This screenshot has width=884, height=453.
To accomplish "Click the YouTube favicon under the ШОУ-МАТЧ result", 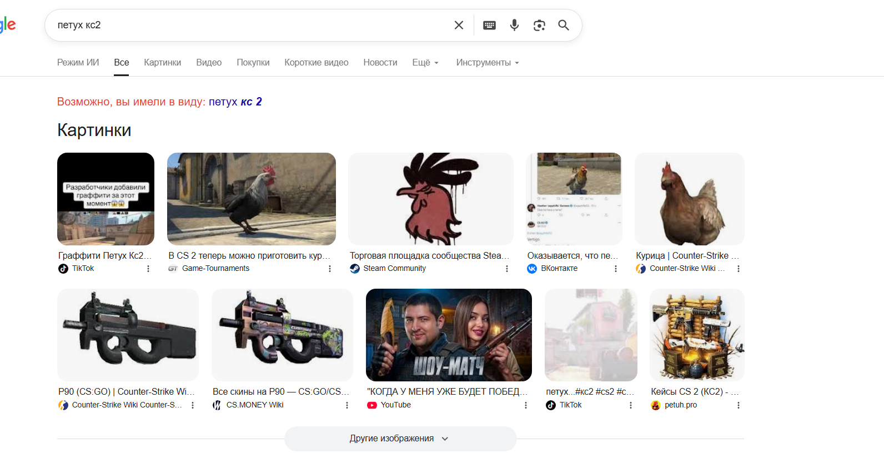I will (372, 405).
